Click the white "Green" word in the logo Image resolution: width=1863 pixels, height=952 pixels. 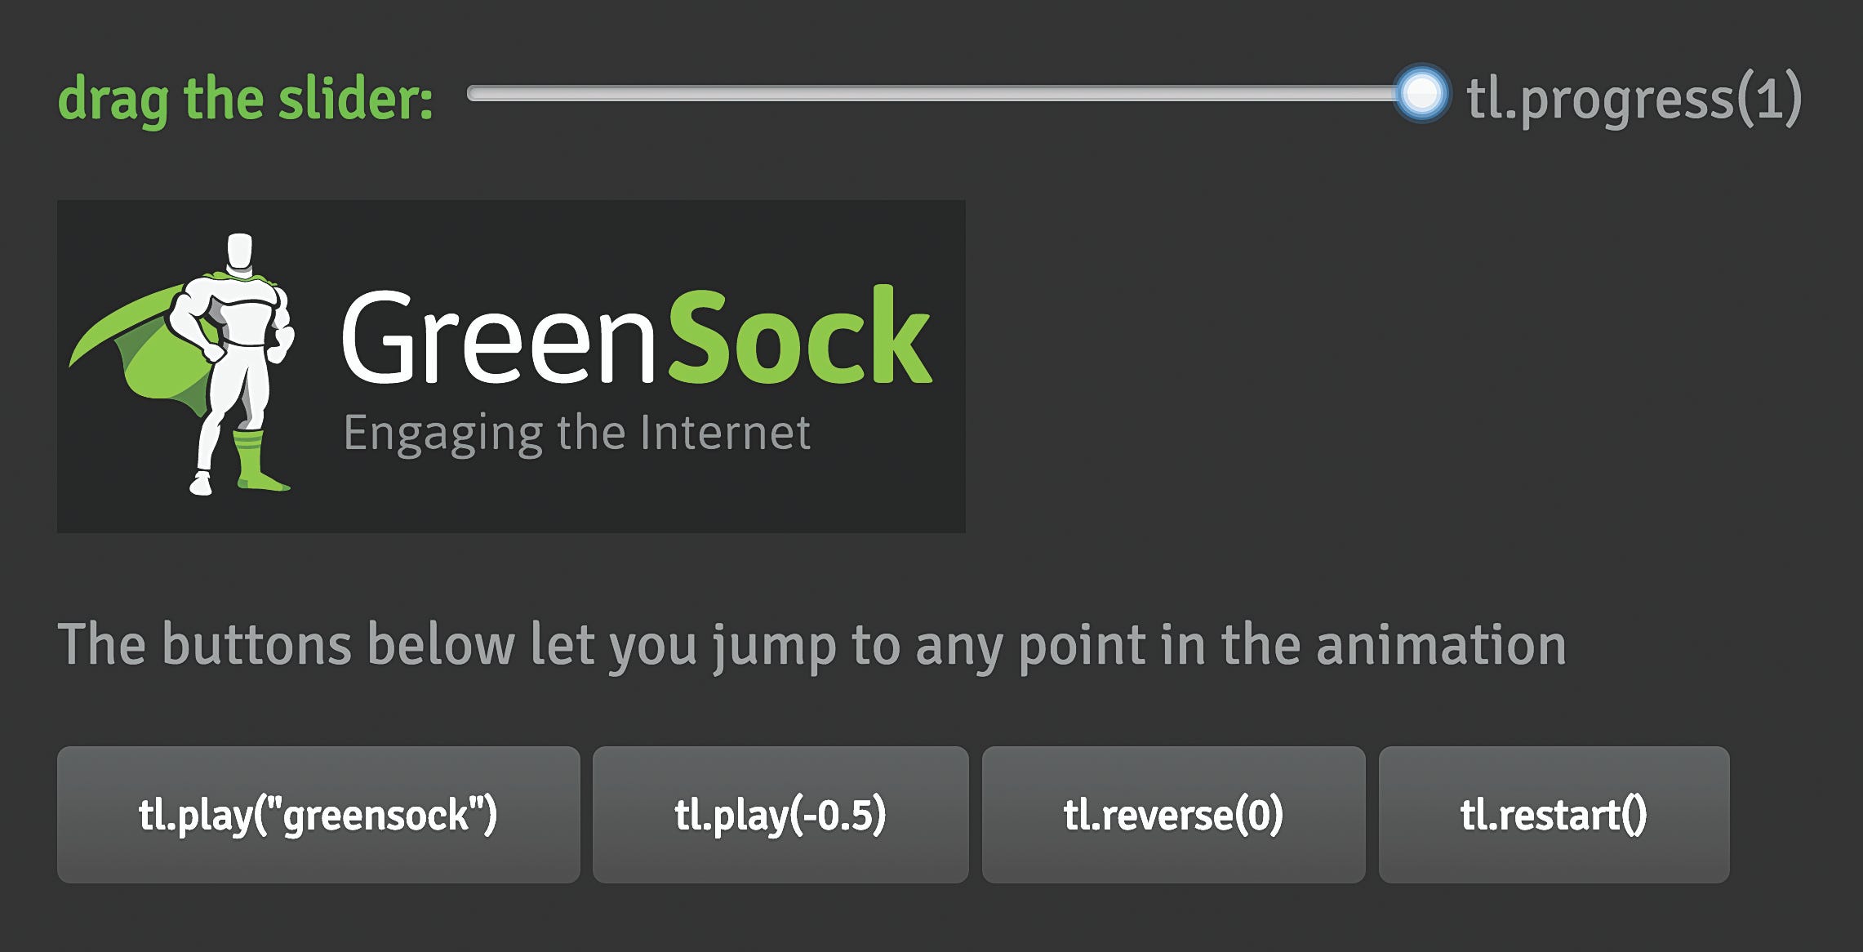tap(499, 336)
